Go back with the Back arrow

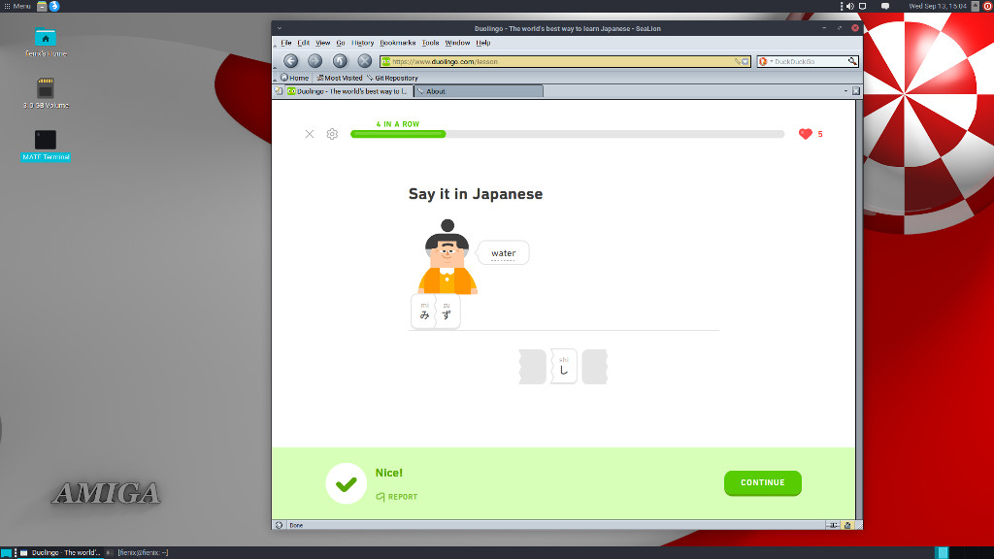(x=291, y=61)
